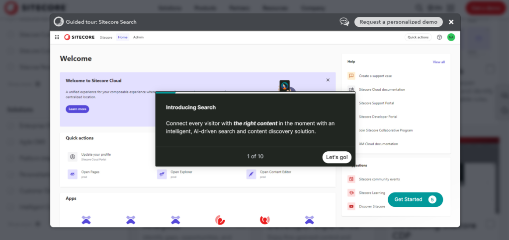This screenshot has width=509, height=240.
Task: Click the Let's go! tour button
Action: pos(337,157)
